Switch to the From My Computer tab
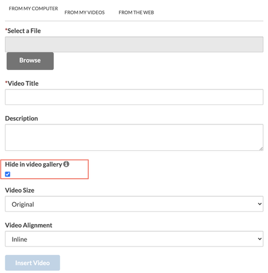Viewport: 268px width, 273px height. (x=33, y=8)
